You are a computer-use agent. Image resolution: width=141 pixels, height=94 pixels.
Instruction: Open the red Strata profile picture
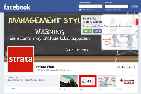(x=21, y=59)
